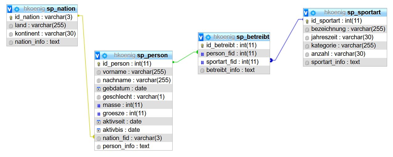Collapse sp_nation table with V toggle

[10, 9]
